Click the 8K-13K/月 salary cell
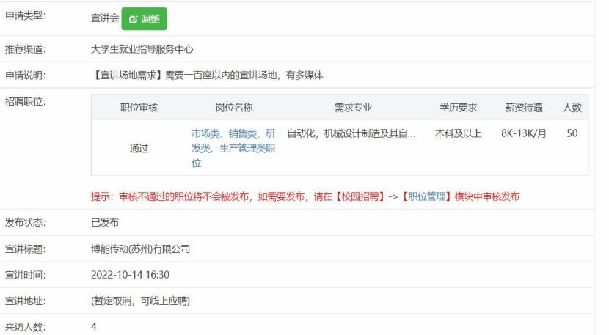Viewport: 609px width, 335px height. pos(522,135)
